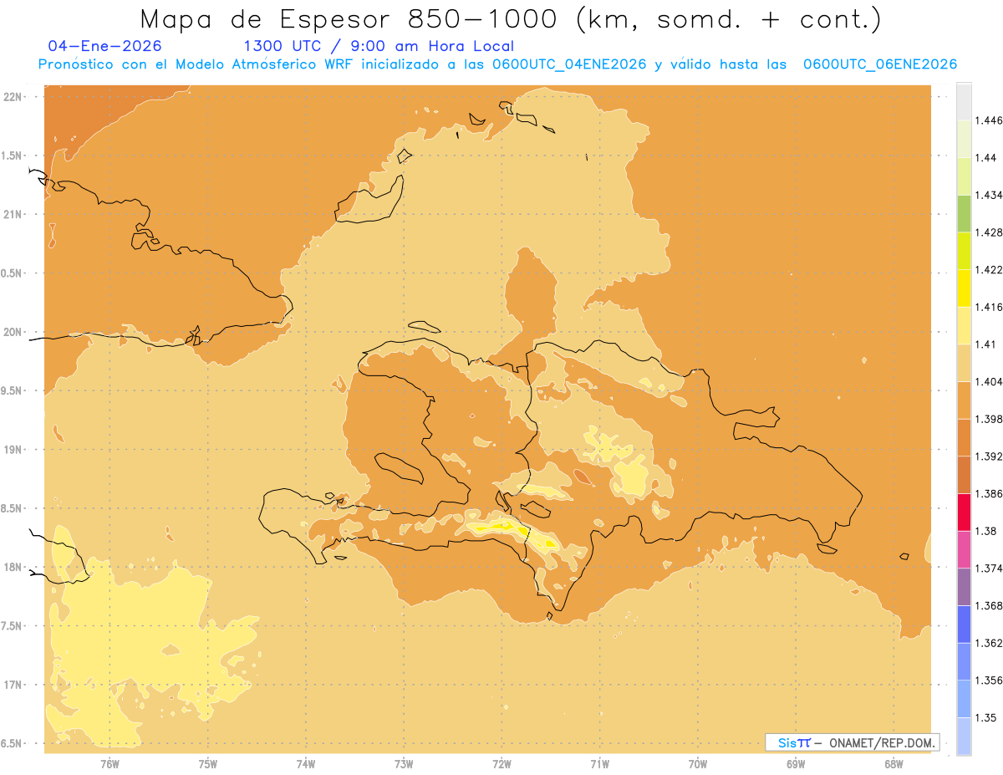1003x775 pixels.
Task: Click the colorbar value '1.35'
Action: coord(985,717)
